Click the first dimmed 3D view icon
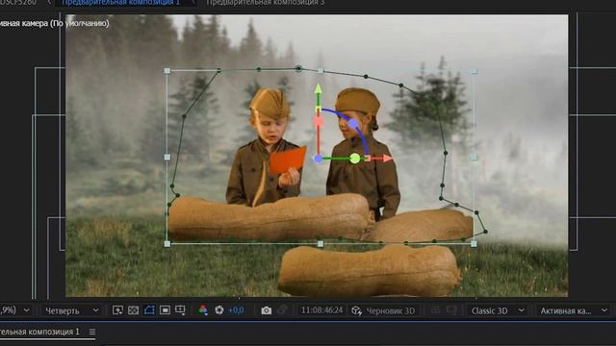This screenshot has height=346, width=616. (x=435, y=310)
